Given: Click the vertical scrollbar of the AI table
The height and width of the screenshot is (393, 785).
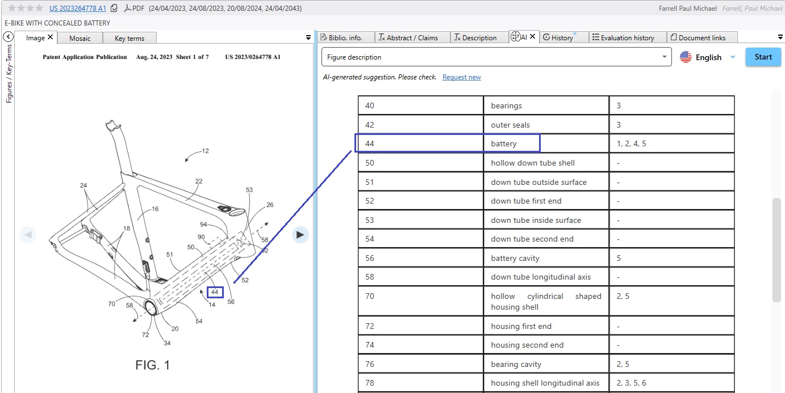Looking at the screenshot, I should pyautogui.click(x=776, y=250).
